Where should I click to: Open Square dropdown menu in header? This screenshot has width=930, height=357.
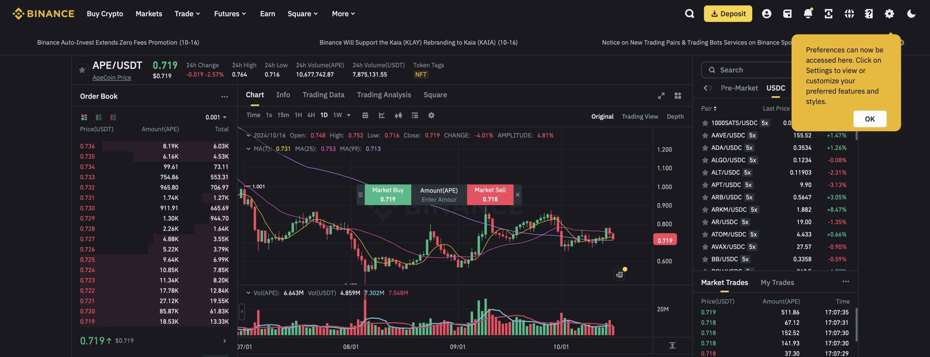303,14
